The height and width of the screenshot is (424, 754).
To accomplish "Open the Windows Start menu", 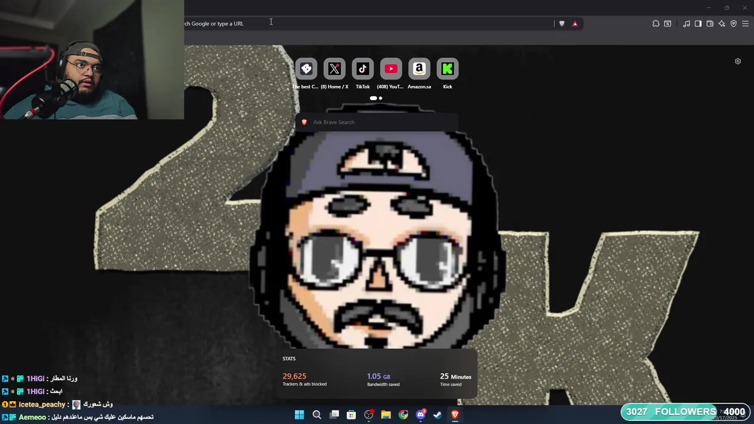I will (x=299, y=415).
